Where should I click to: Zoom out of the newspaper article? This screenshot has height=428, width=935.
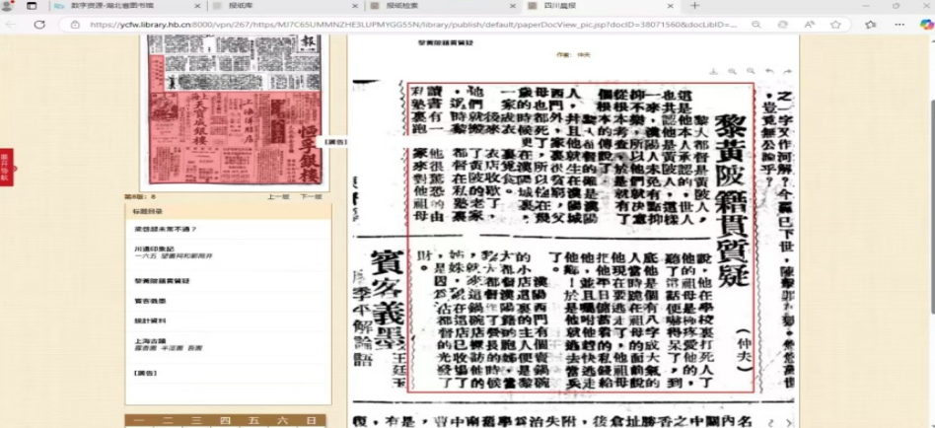click(x=751, y=72)
